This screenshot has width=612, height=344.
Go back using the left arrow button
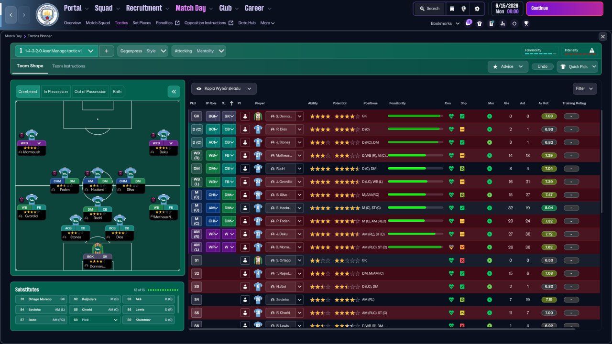[x=10, y=15]
